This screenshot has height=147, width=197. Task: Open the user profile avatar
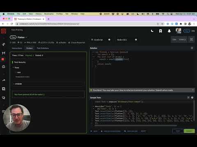(179, 31)
